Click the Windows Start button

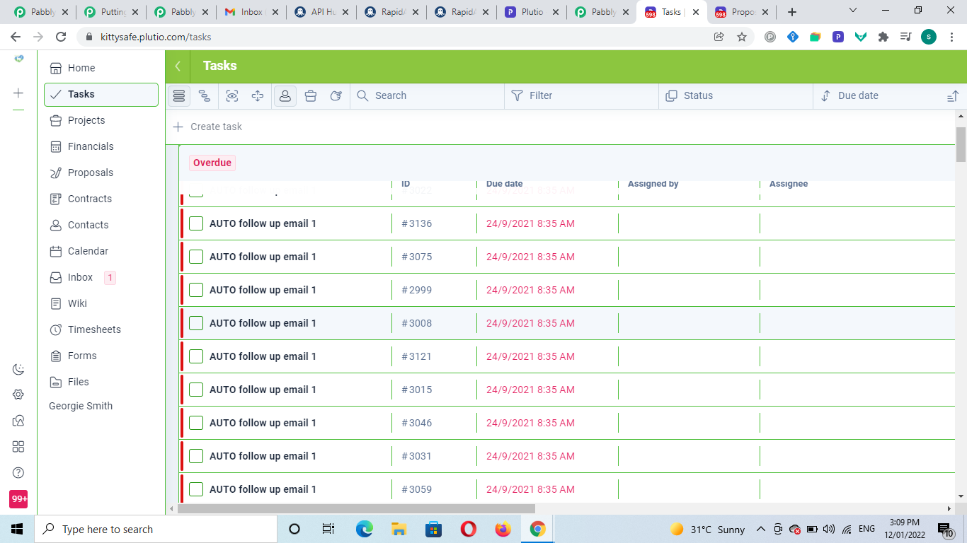click(17, 529)
